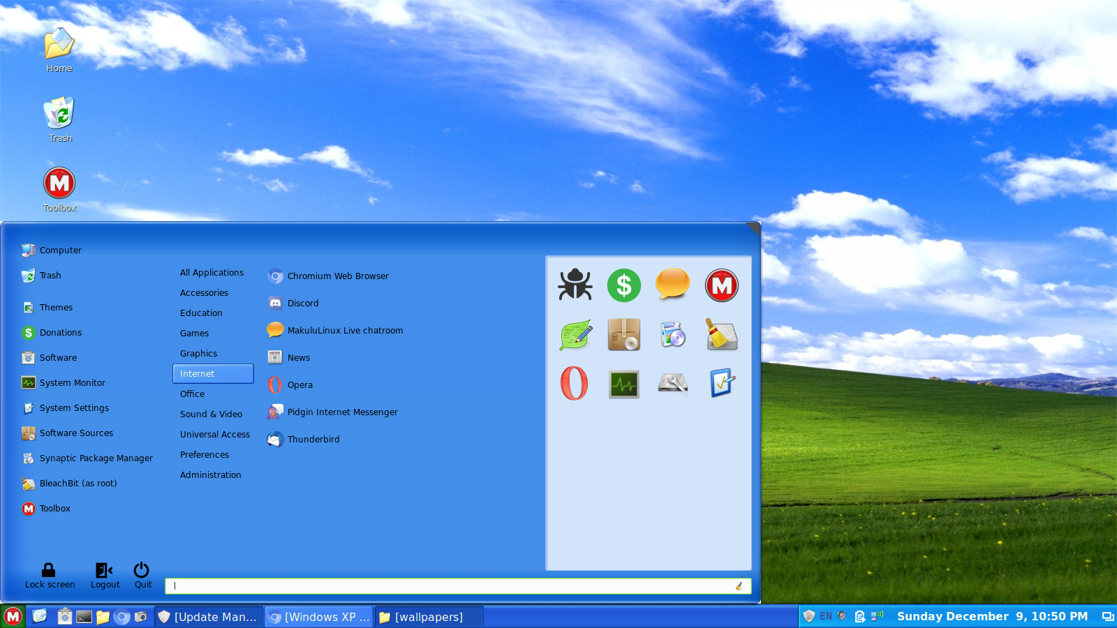The image size is (1117, 628).
Task: Open the Toolbox desktop icon
Action: 59,189
